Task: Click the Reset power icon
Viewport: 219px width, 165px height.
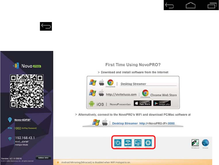Action: point(118,143)
